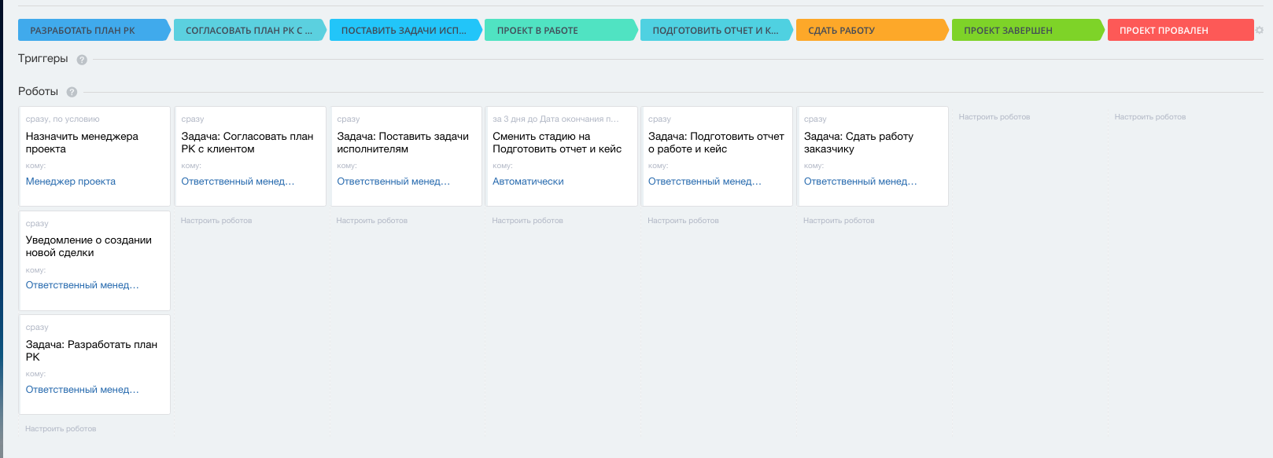Select the green Проект завершен stage
Image resolution: width=1273 pixels, height=458 pixels.
(1024, 31)
